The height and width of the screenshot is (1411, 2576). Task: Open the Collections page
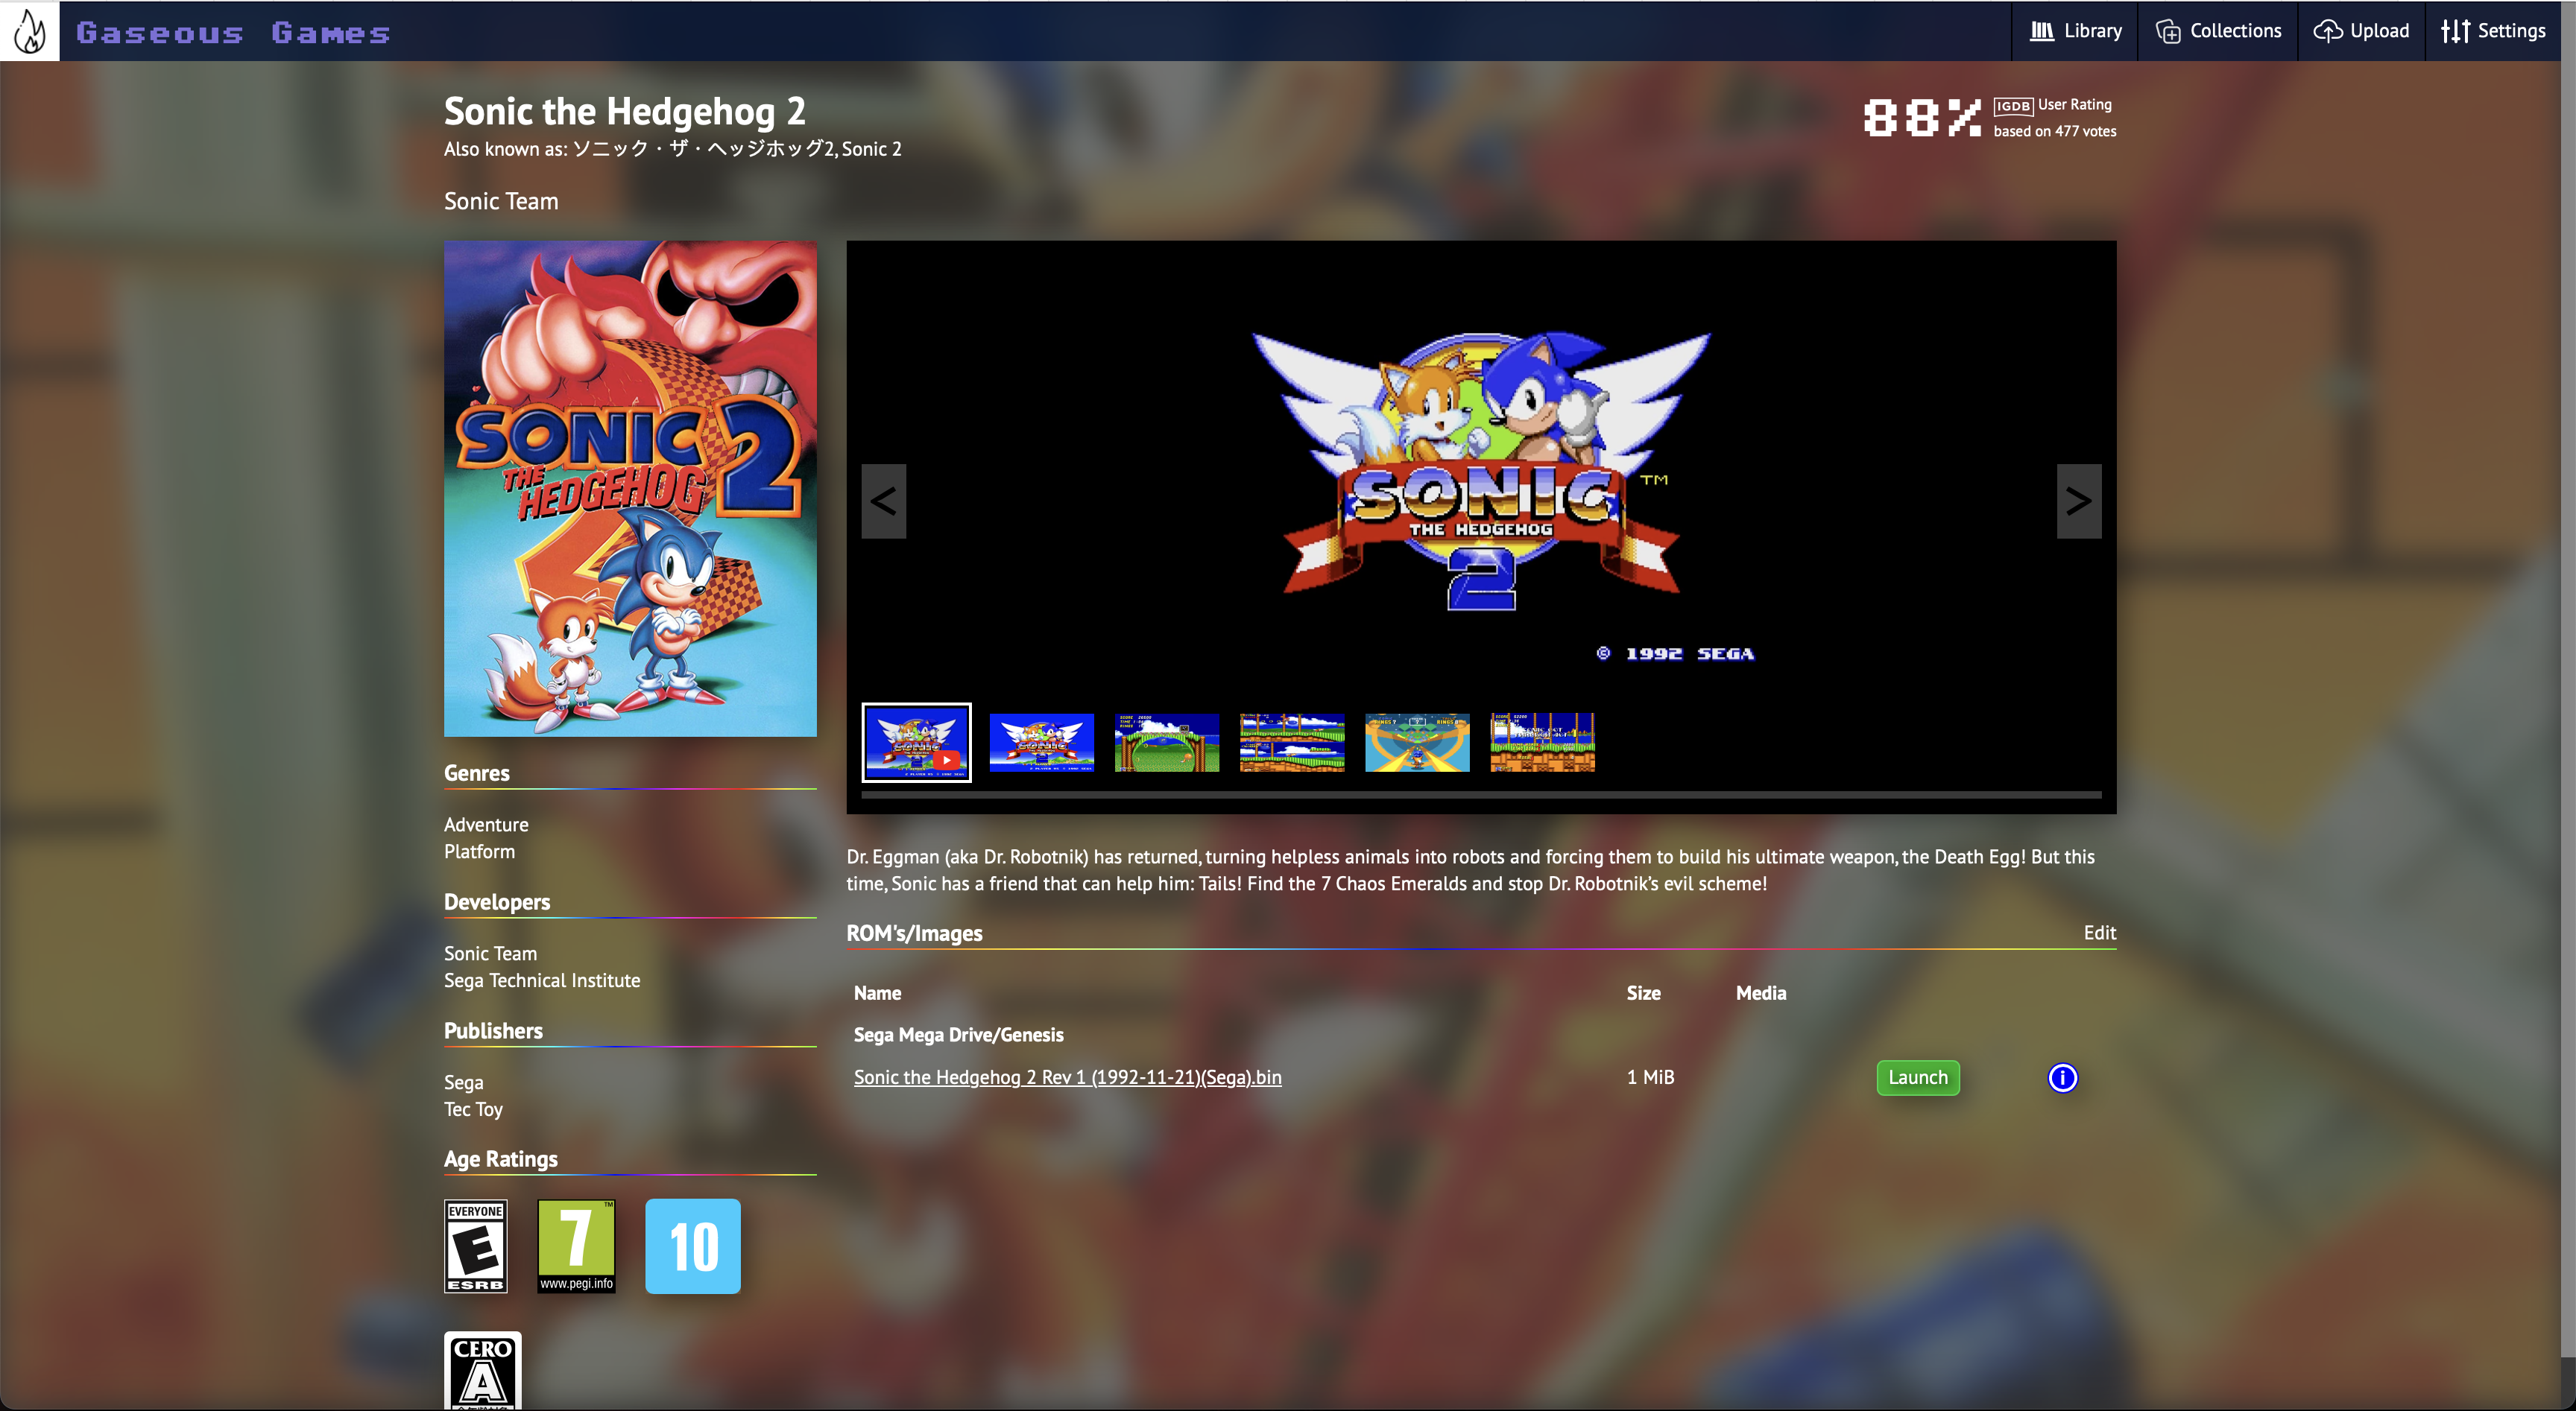(x=2218, y=31)
